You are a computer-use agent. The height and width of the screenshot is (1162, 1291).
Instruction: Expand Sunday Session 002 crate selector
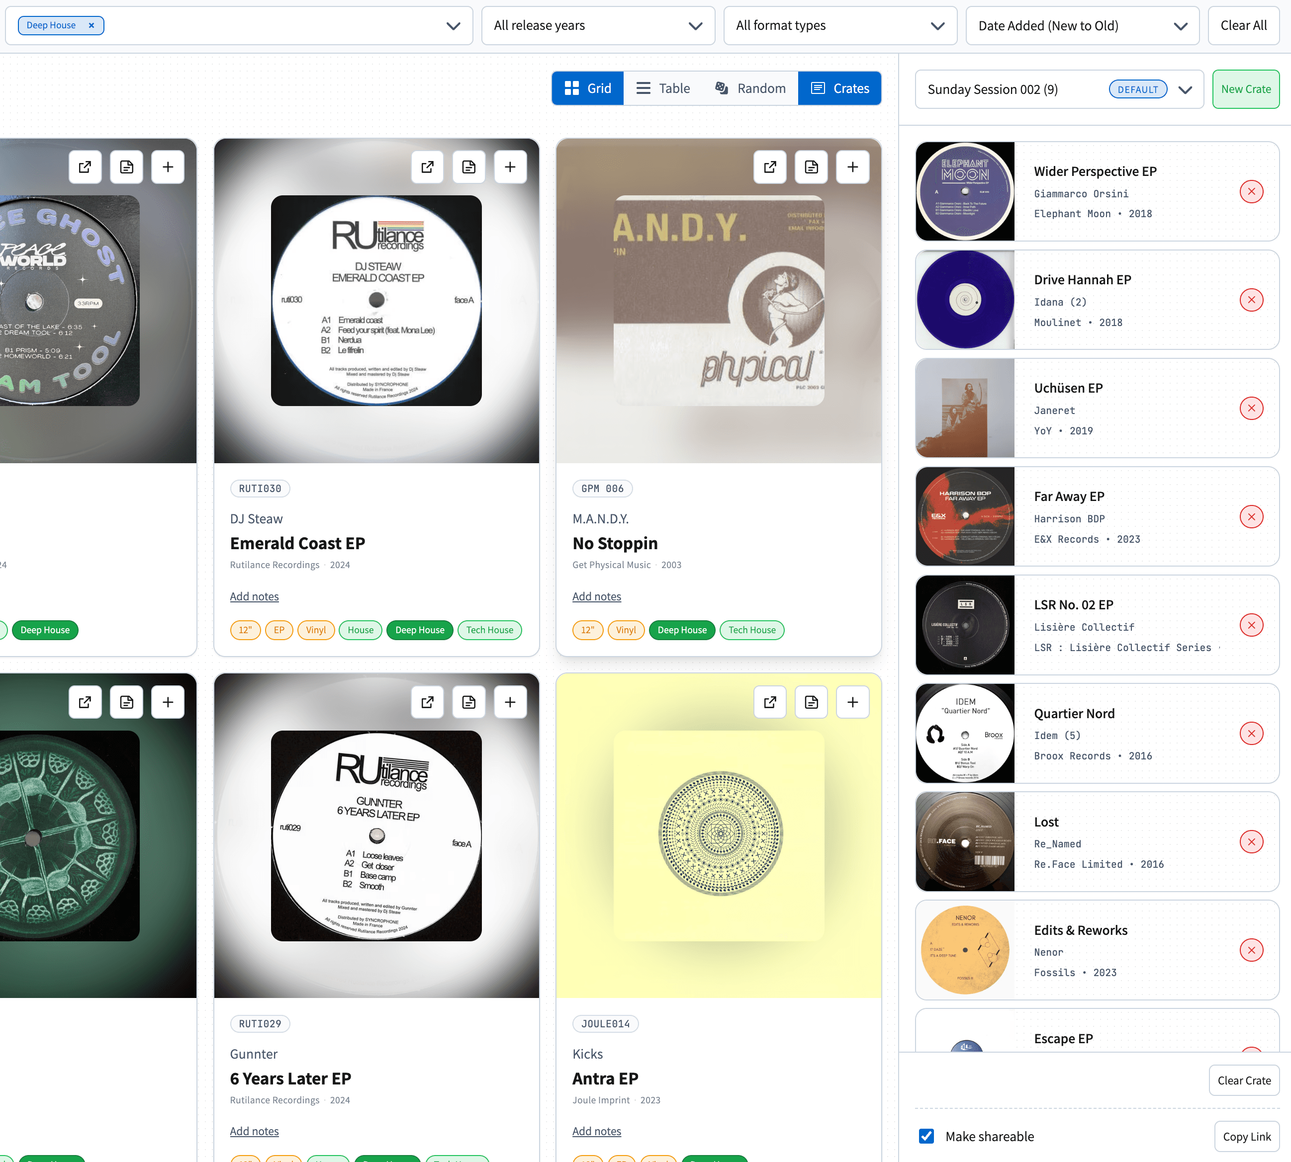[1059, 89]
